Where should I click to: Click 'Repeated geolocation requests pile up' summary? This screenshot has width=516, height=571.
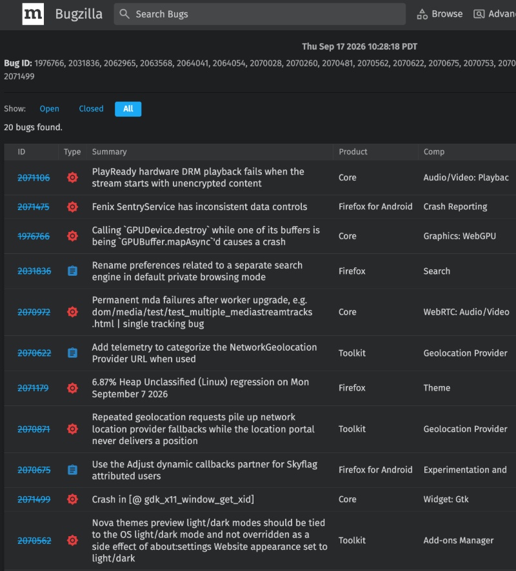203,429
